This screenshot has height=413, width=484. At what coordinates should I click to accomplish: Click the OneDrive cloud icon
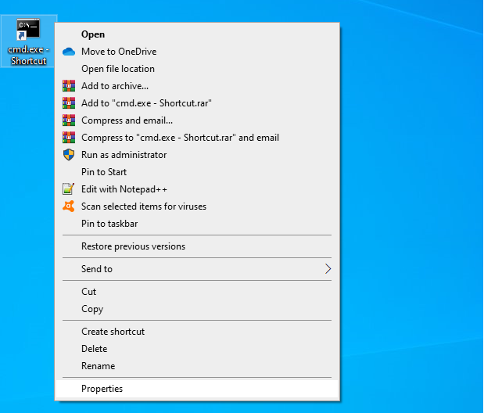(69, 52)
